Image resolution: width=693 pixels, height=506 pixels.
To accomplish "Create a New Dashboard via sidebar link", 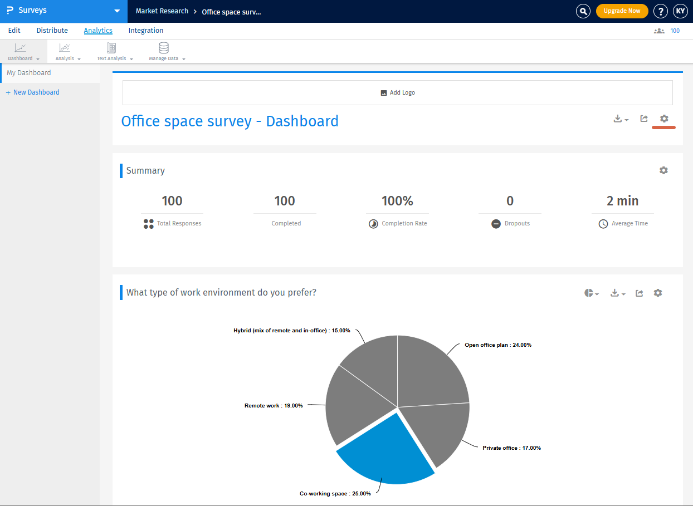I will (x=32, y=92).
